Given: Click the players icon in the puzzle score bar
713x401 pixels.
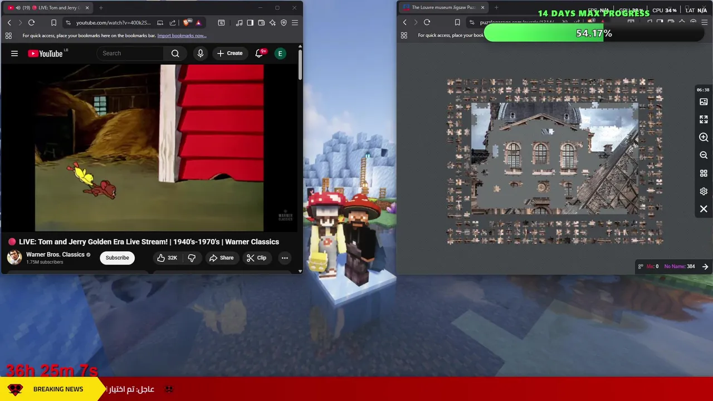Looking at the screenshot, I should [641, 267].
